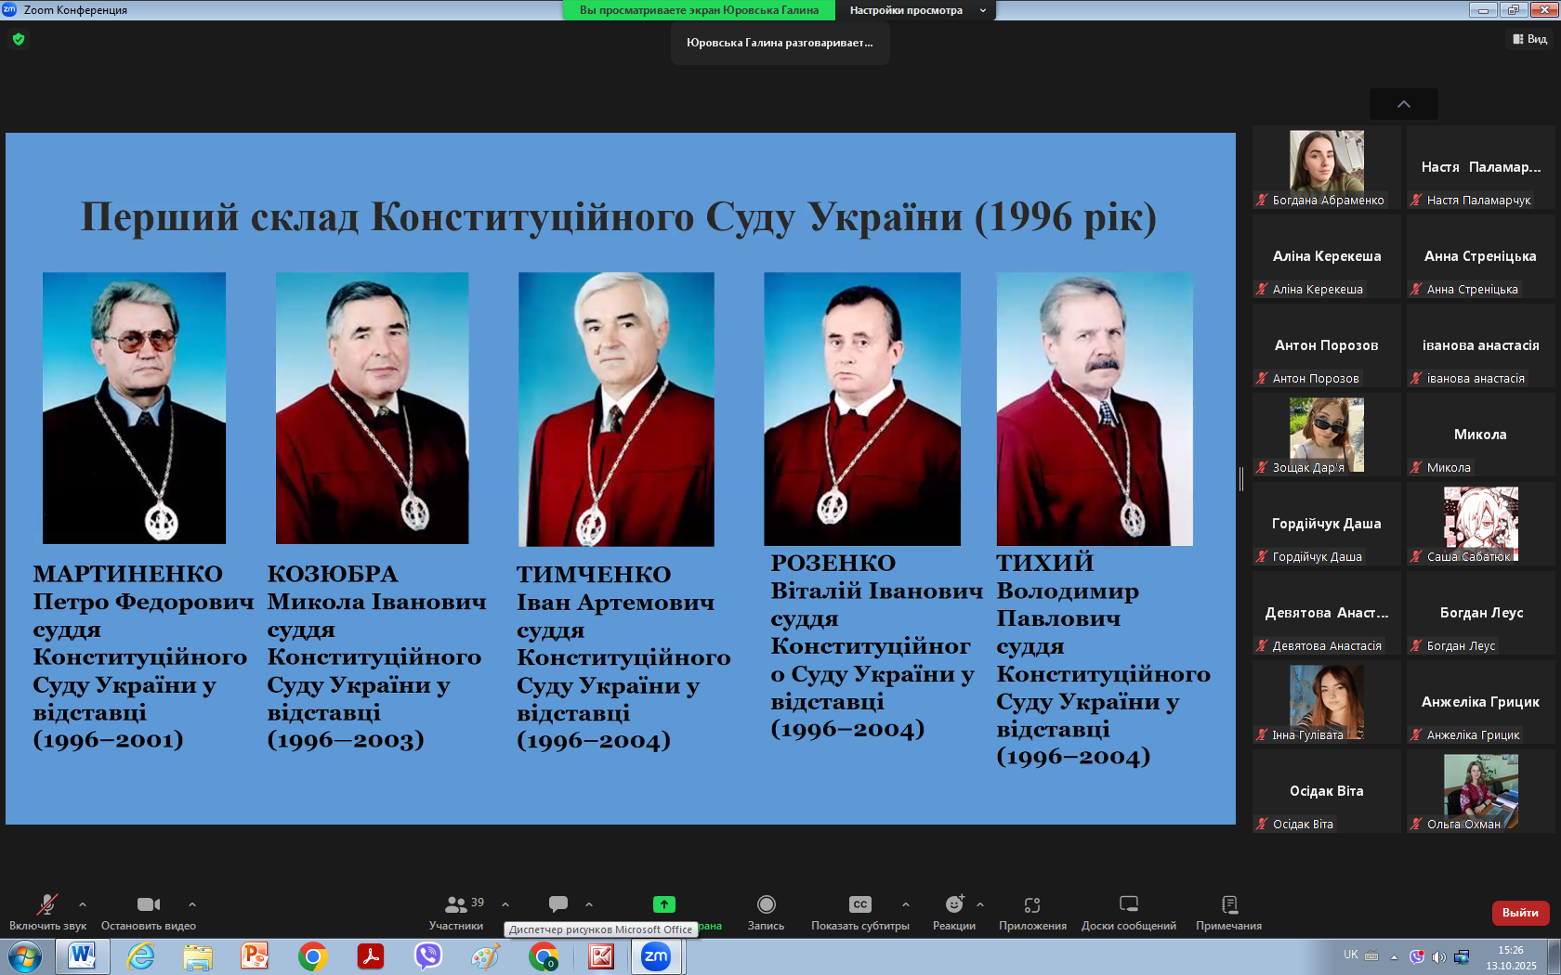Open Доски сообщений whiteboards icon
Viewport: 1561px width, 975px height.
point(1128,904)
